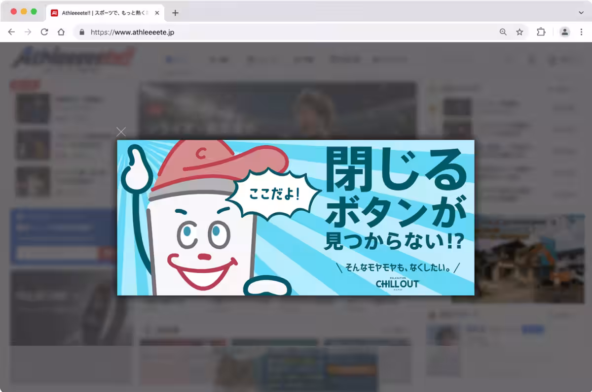
Task: Click the CHILL OUT logo in the ad
Action: coord(397,283)
